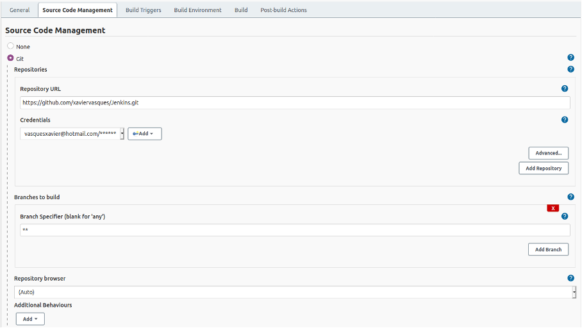Click Branch Specifier help icon
This screenshot has height=328, width=582.
(565, 217)
